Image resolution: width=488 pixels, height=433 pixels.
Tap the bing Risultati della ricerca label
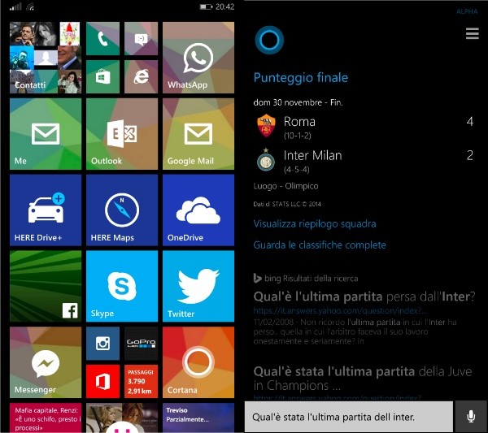(306, 278)
